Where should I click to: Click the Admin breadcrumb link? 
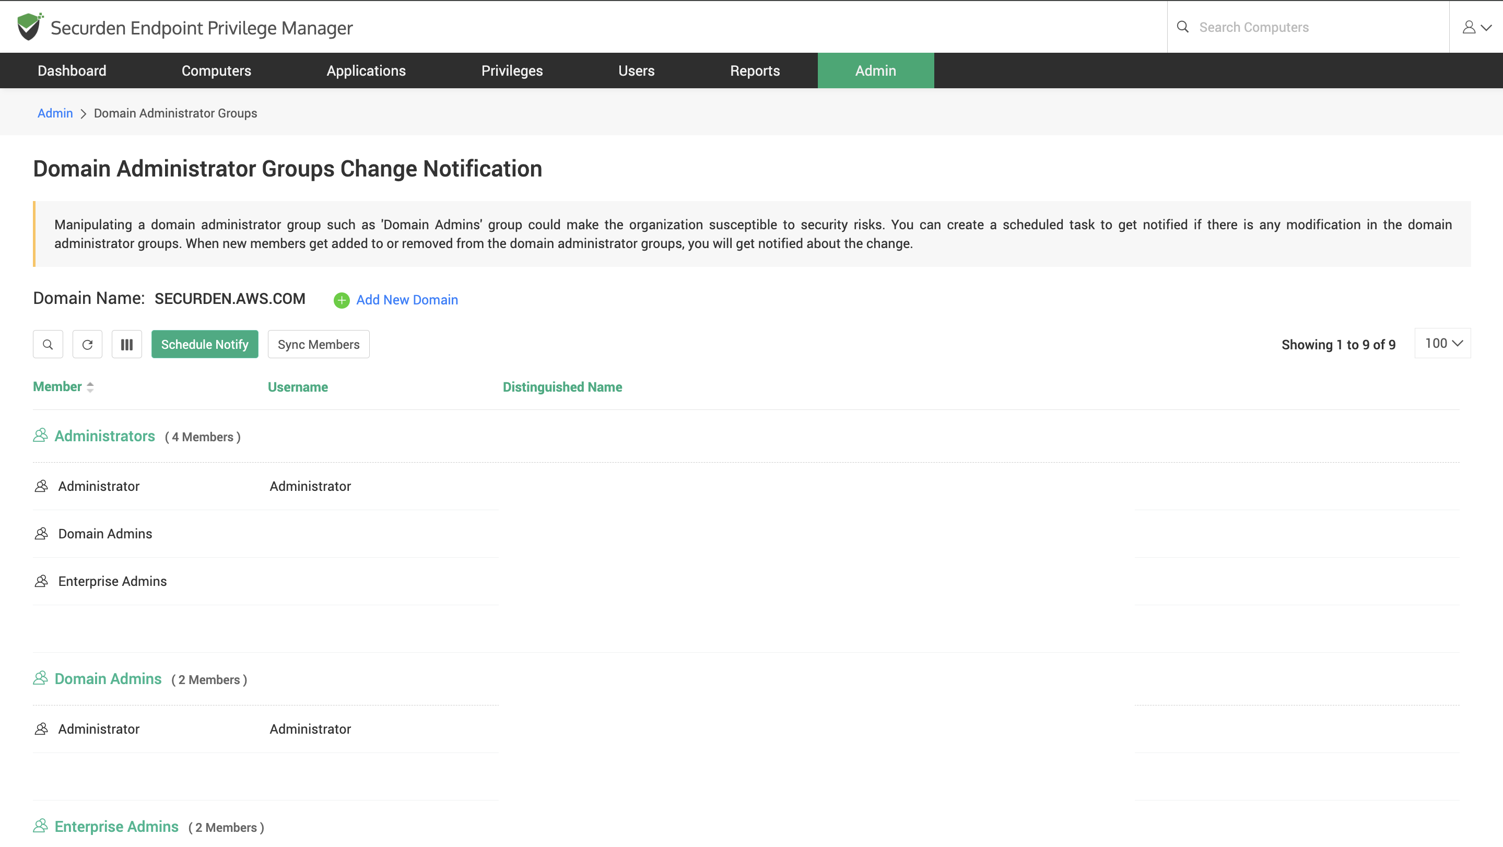(x=55, y=113)
